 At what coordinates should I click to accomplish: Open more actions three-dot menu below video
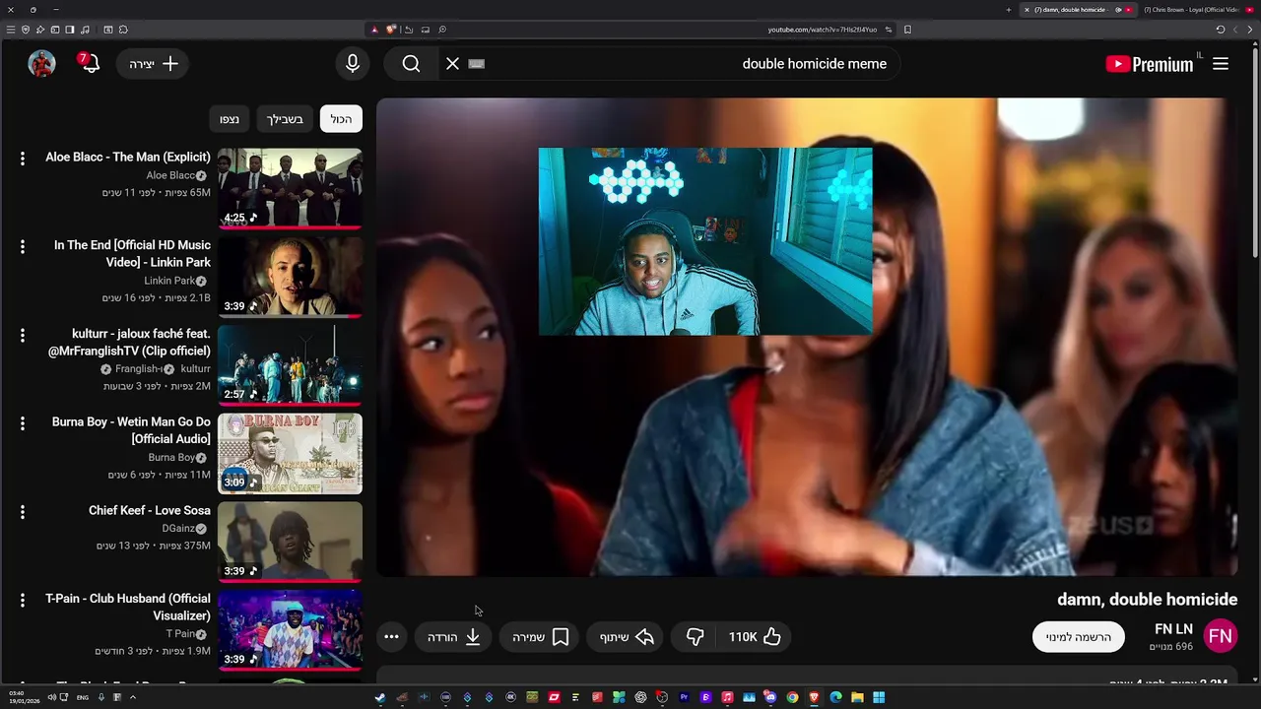[x=391, y=637]
